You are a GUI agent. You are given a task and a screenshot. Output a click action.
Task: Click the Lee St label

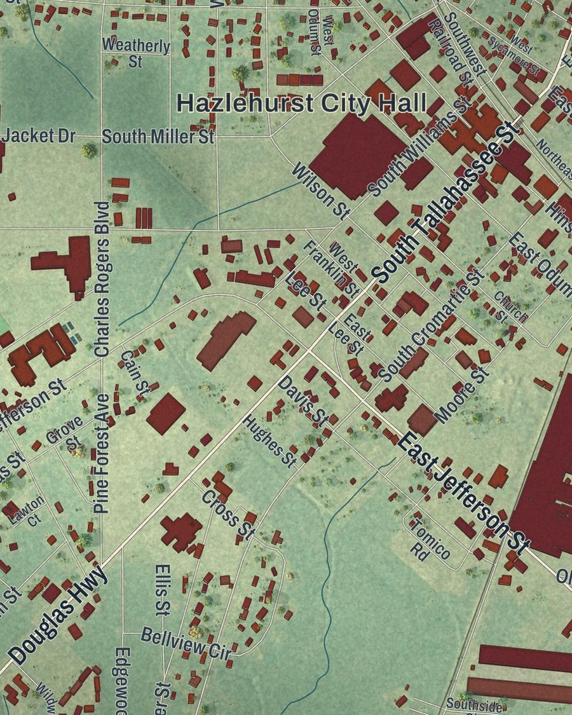pos(306,290)
